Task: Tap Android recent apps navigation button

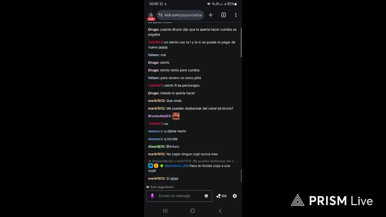Action: click(165, 211)
